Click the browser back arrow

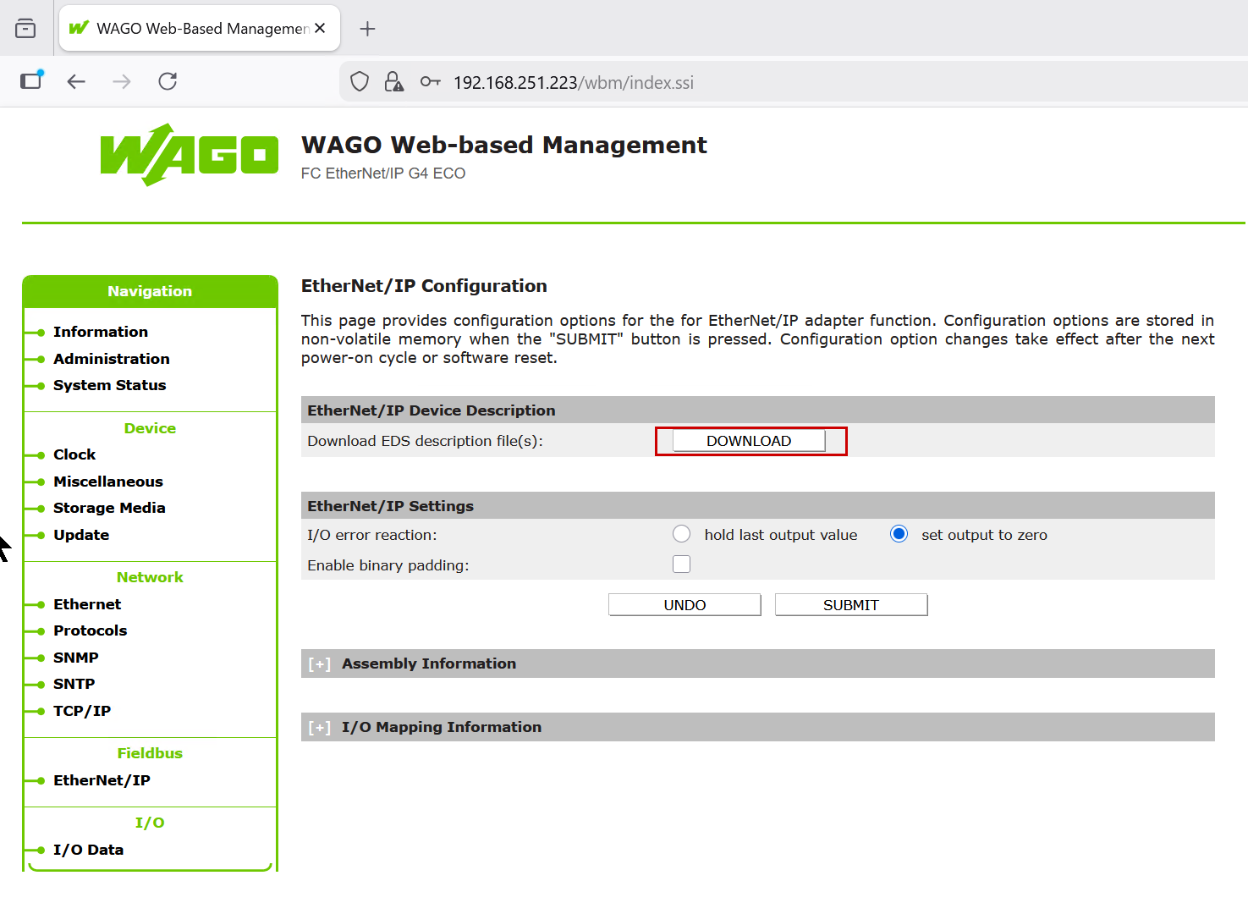(x=76, y=81)
